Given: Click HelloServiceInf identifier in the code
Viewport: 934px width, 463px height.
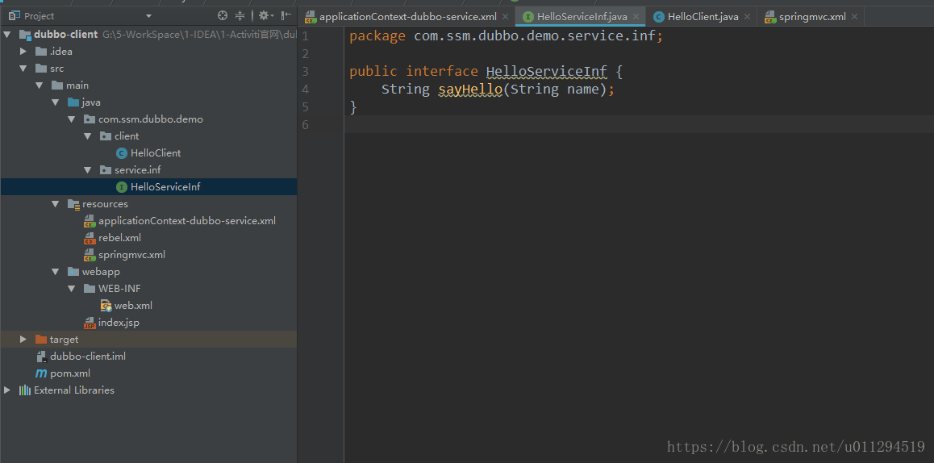Looking at the screenshot, I should (x=546, y=72).
